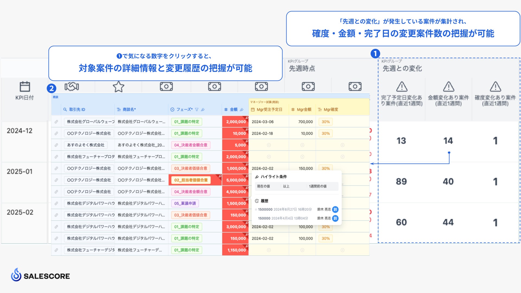Click the star icon column header
Viewport: 521px width, 293px height.
(118, 87)
